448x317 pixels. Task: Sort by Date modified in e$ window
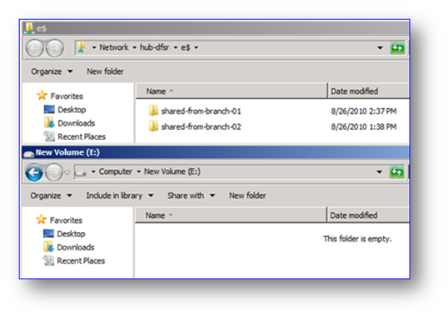tap(368, 91)
